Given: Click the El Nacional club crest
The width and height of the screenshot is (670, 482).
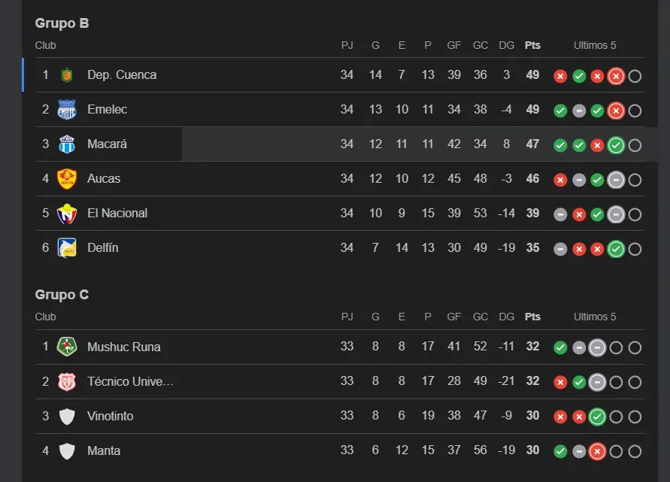Looking at the screenshot, I should [x=67, y=214].
